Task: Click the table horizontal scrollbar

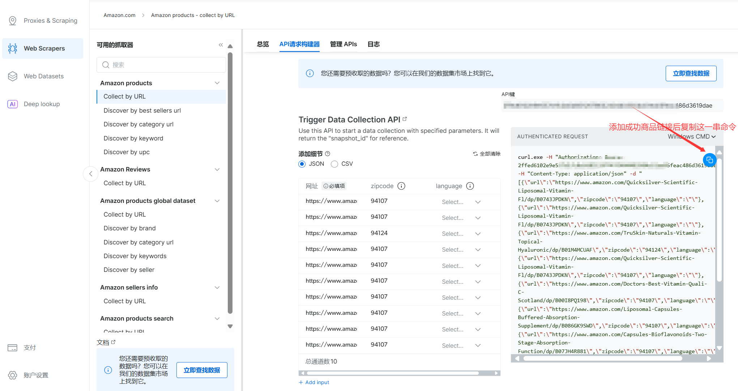Action: tap(393, 373)
